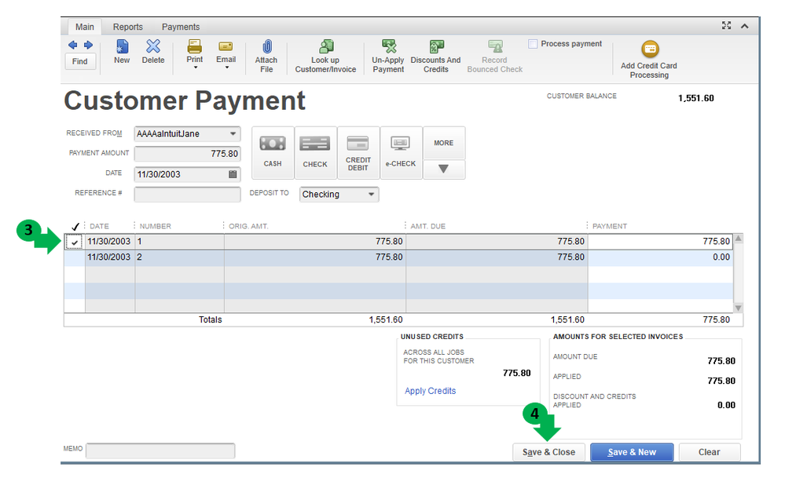Click the Print printer icon

(x=194, y=47)
